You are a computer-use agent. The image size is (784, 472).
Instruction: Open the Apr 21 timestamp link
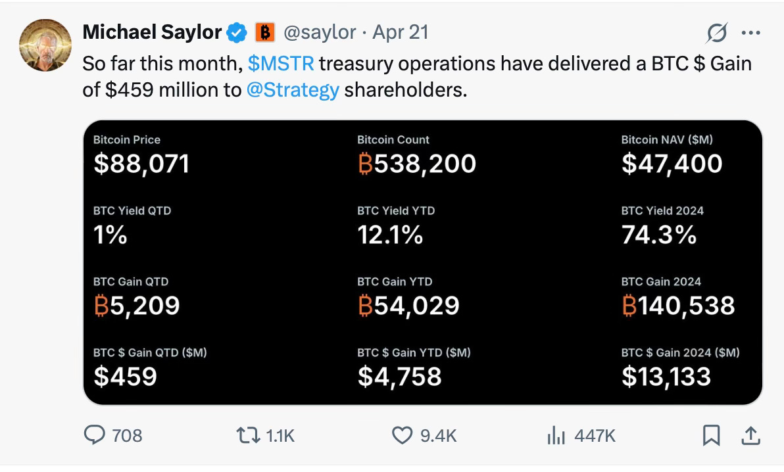click(401, 32)
